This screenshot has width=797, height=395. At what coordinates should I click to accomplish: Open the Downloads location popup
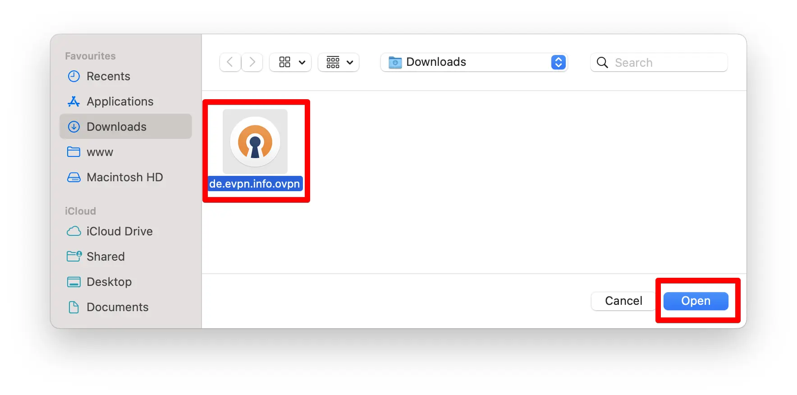pos(474,62)
